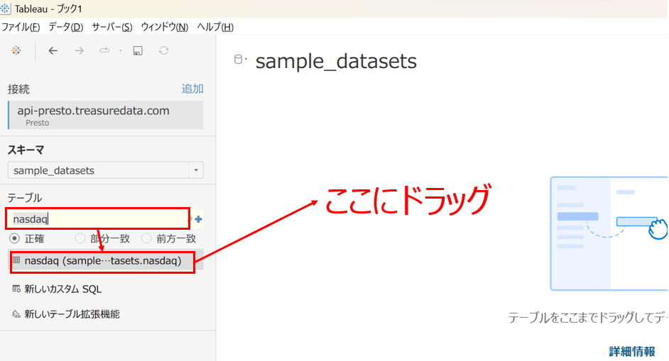Image resolution: width=669 pixels, height=361 pixels.
Task: Click the Presto label under the connection
Action: point(37,123)
